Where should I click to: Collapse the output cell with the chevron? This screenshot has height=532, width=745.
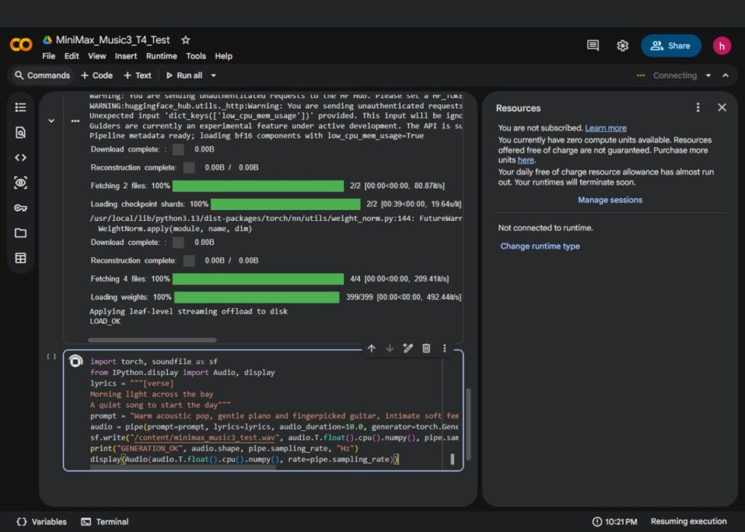coord(52,121)
